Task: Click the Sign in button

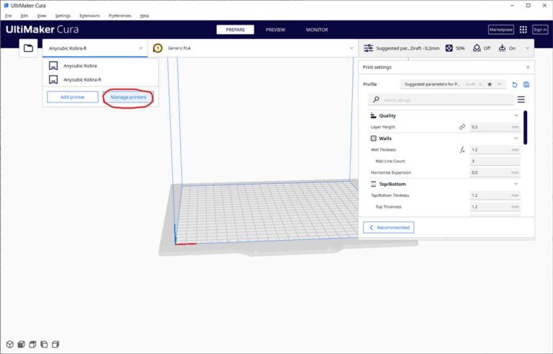Action: tap(540, 30)
